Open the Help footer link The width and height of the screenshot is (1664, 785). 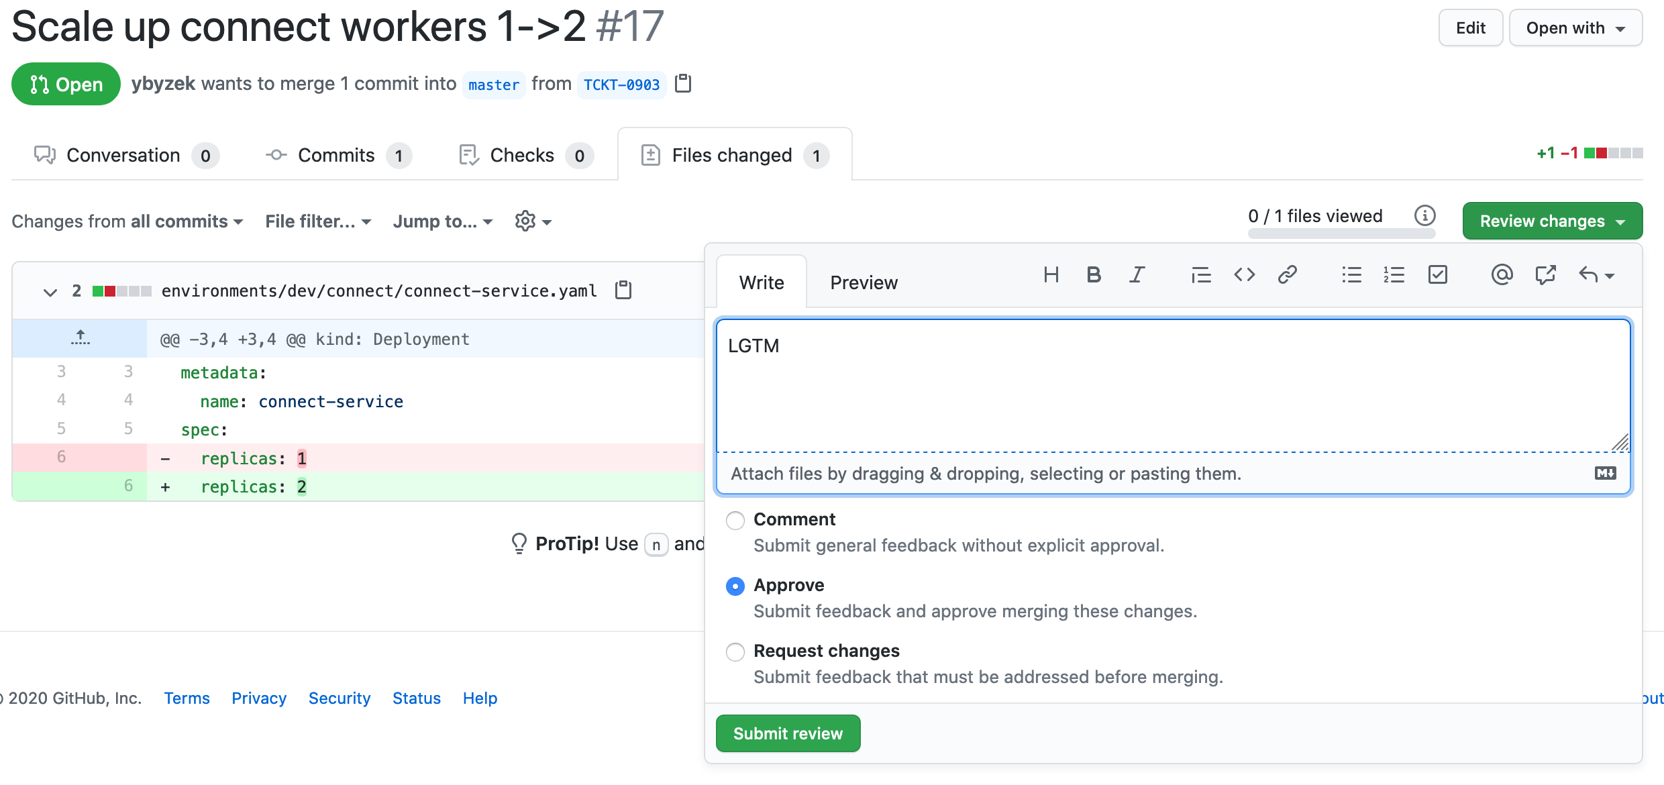point(480,698)
